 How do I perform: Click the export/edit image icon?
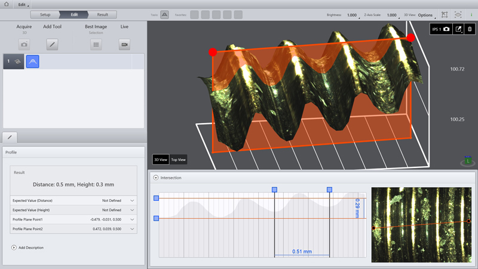coord(458,29)
